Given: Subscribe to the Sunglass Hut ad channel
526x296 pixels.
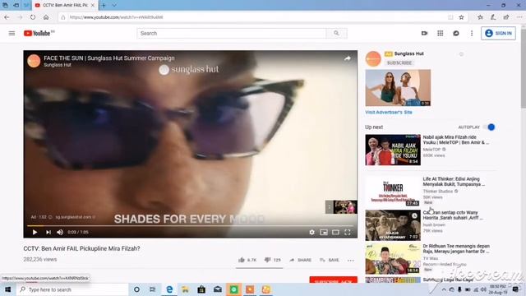Looking at the screenshot, I should [x=399, y=62].
